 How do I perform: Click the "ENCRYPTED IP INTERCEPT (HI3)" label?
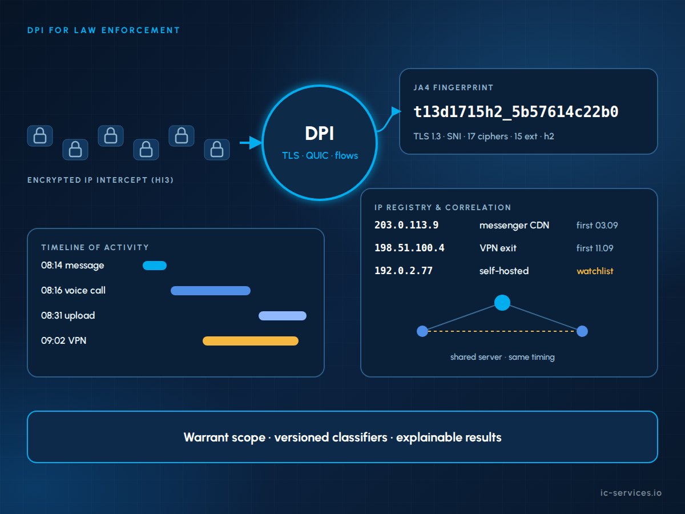pyautogui.click(x=100, y=180)
